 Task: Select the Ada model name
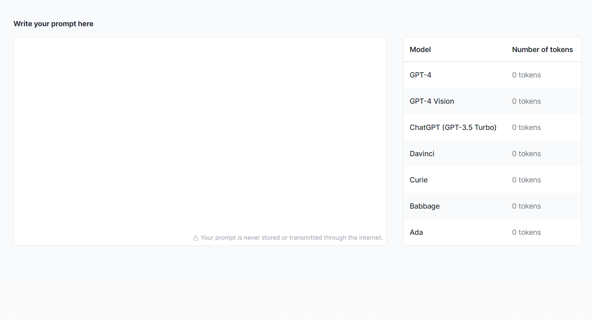(x=416, y=232)
